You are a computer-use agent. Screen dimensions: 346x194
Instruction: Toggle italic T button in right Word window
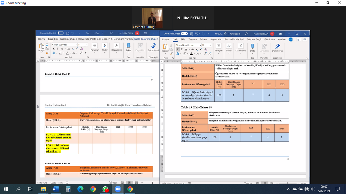(182, 49)
